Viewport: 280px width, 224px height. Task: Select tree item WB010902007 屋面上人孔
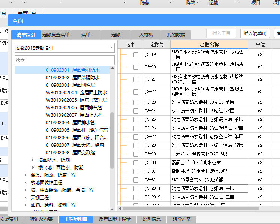pyautogui.click(x=74, y=115)
